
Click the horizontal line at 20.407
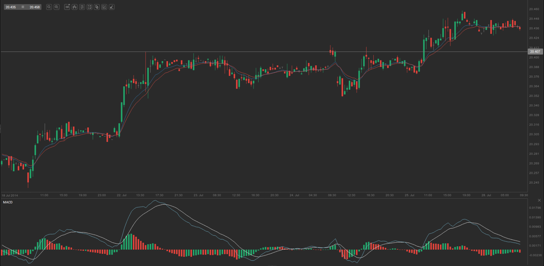click(262, 52)
